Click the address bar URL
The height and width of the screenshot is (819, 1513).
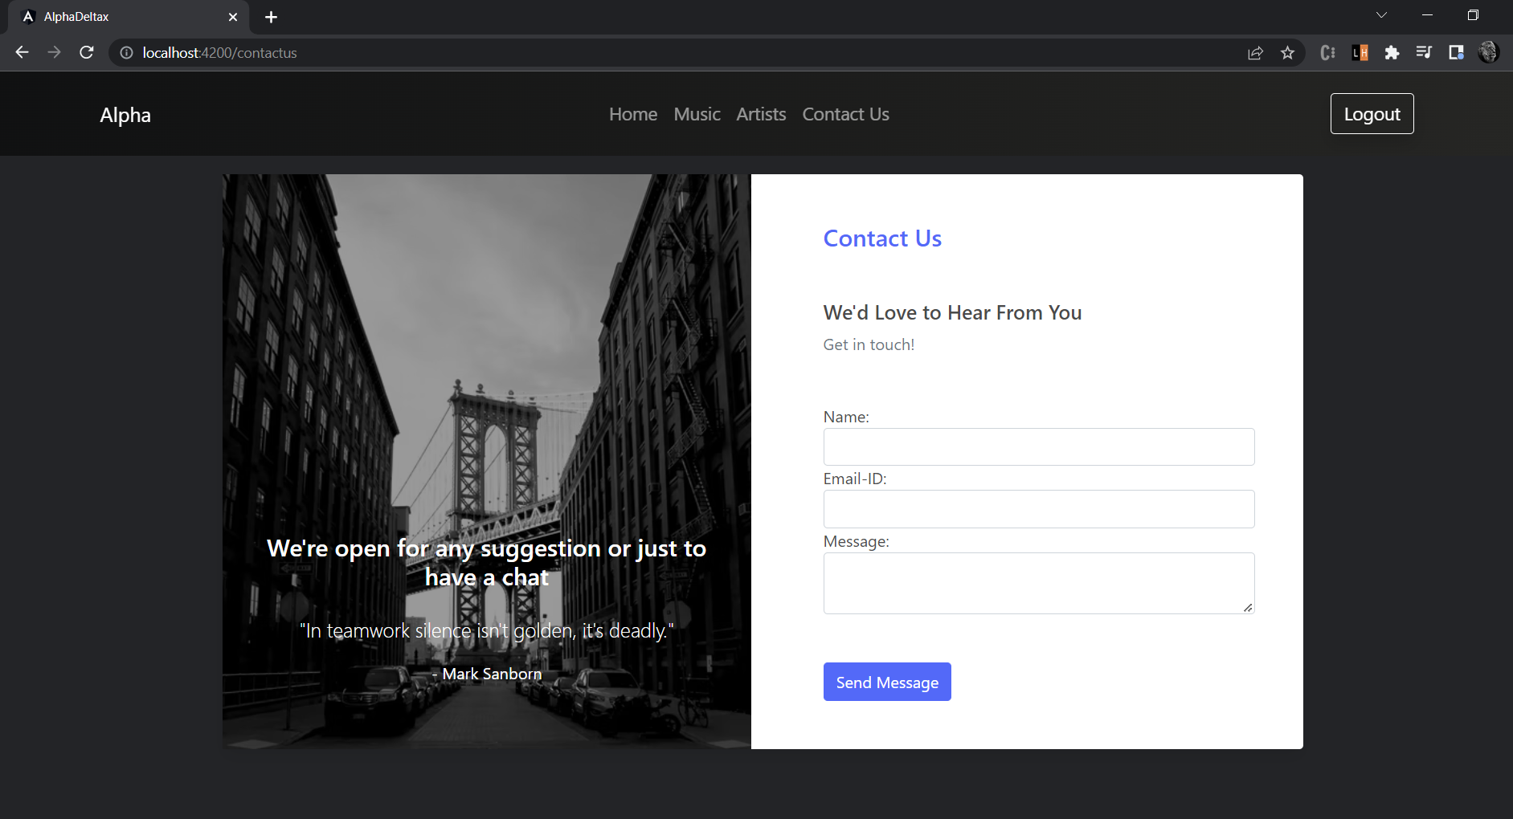[219, 53]
